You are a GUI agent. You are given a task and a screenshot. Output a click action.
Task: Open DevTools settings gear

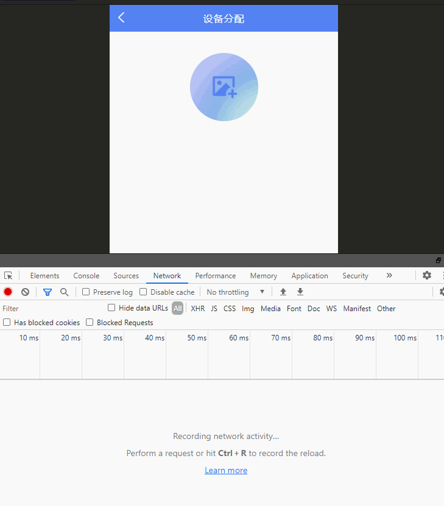pos(427,275)
